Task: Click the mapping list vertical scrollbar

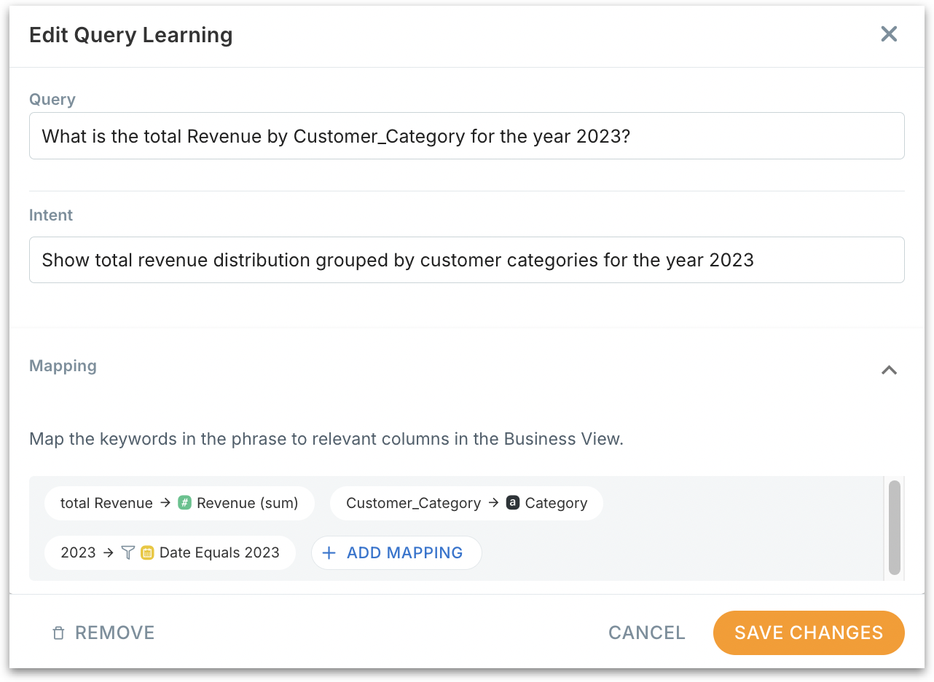Action: [x=895, y=528]
